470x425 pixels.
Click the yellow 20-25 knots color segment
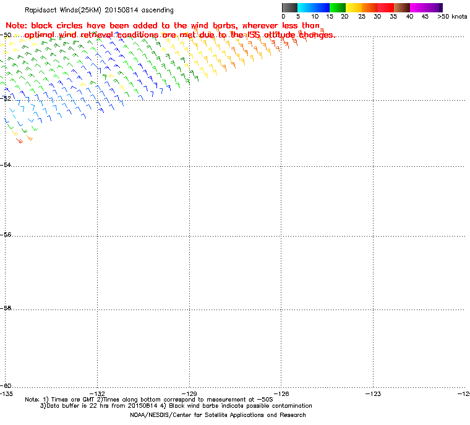tap(354, 7)
